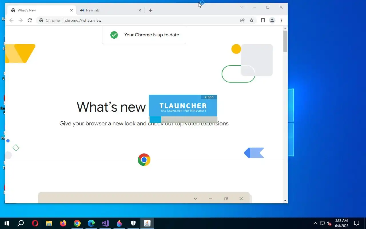Open Chrome three-dot menu
Image resolution: width=366 pixels, height=229 pixels.
click(x=281, y=20)
